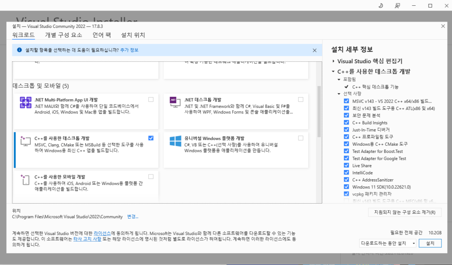Expand Visual Studio 핵심 편집기 section
Screen dimensions: 452x265
pyautogui.click(x=333, y=61)
